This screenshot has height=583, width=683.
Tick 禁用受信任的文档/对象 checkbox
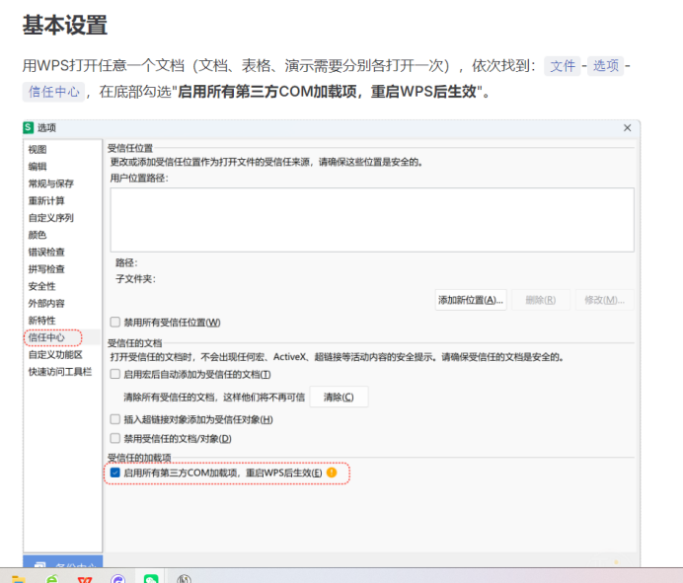(115, 438)
